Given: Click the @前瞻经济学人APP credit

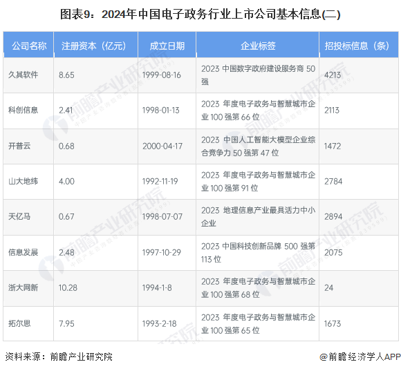Looking at the screenshot, I should click(360, 356).
